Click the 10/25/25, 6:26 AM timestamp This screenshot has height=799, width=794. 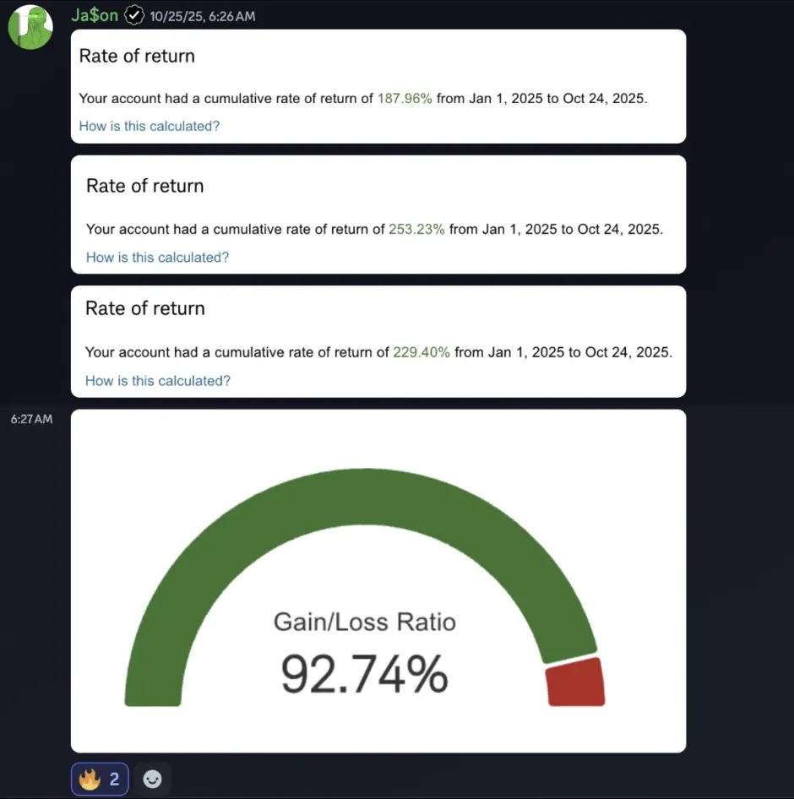pos(203,16)
